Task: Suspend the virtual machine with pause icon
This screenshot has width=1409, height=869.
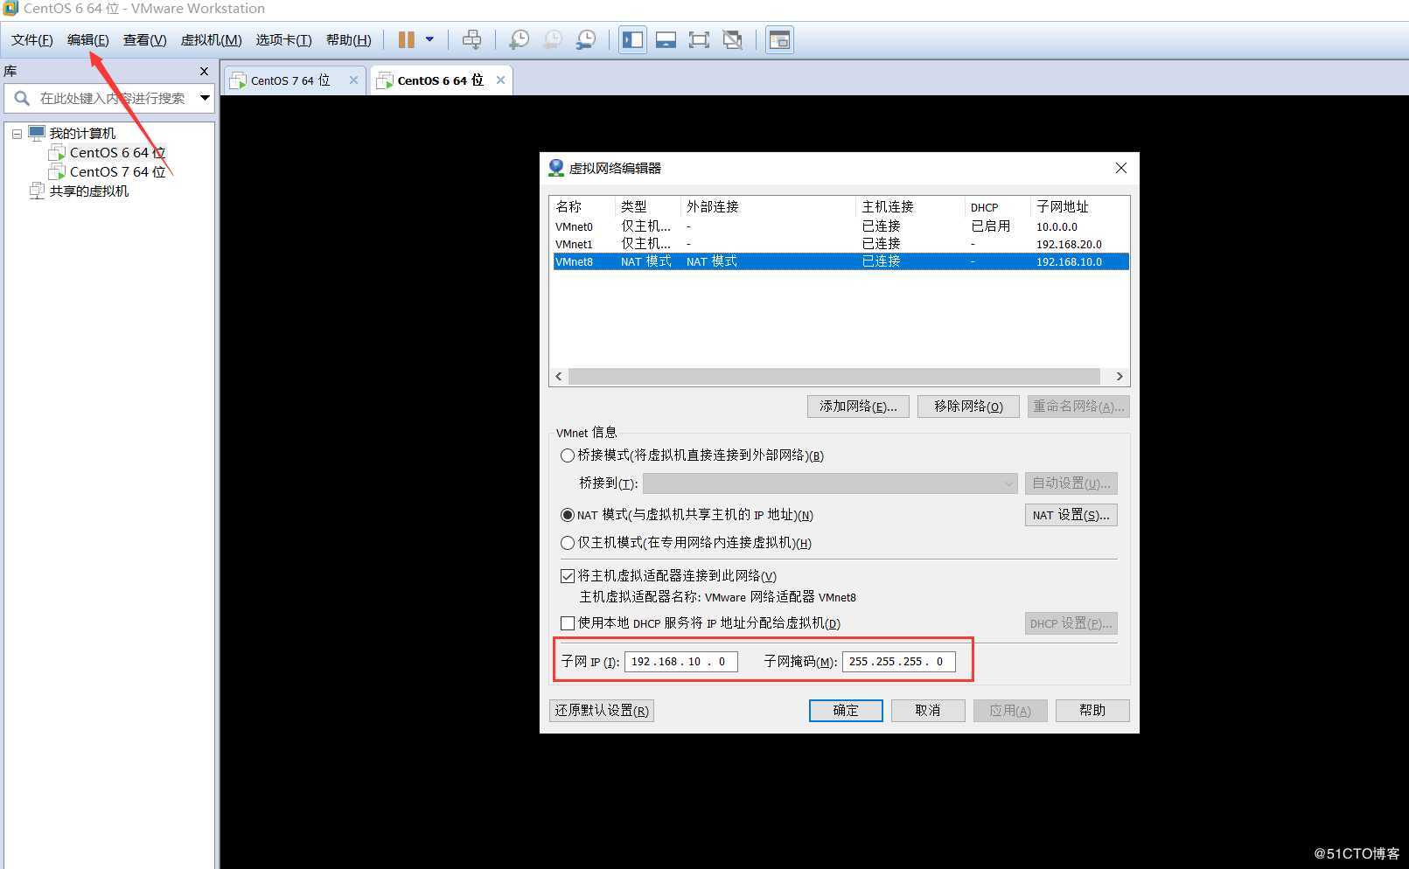Action: point(405,38)
